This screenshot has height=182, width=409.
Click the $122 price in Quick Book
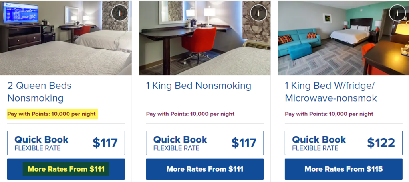coord(381,143)
